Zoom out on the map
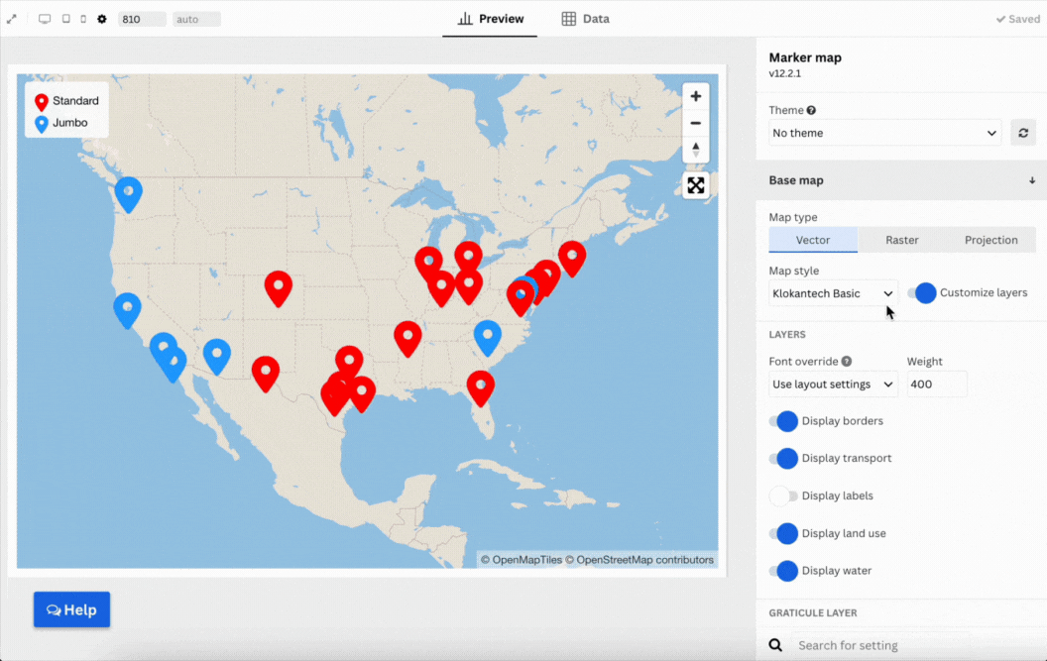The height and width of the screenshot is (661, 1047). (x=696, y=123)
